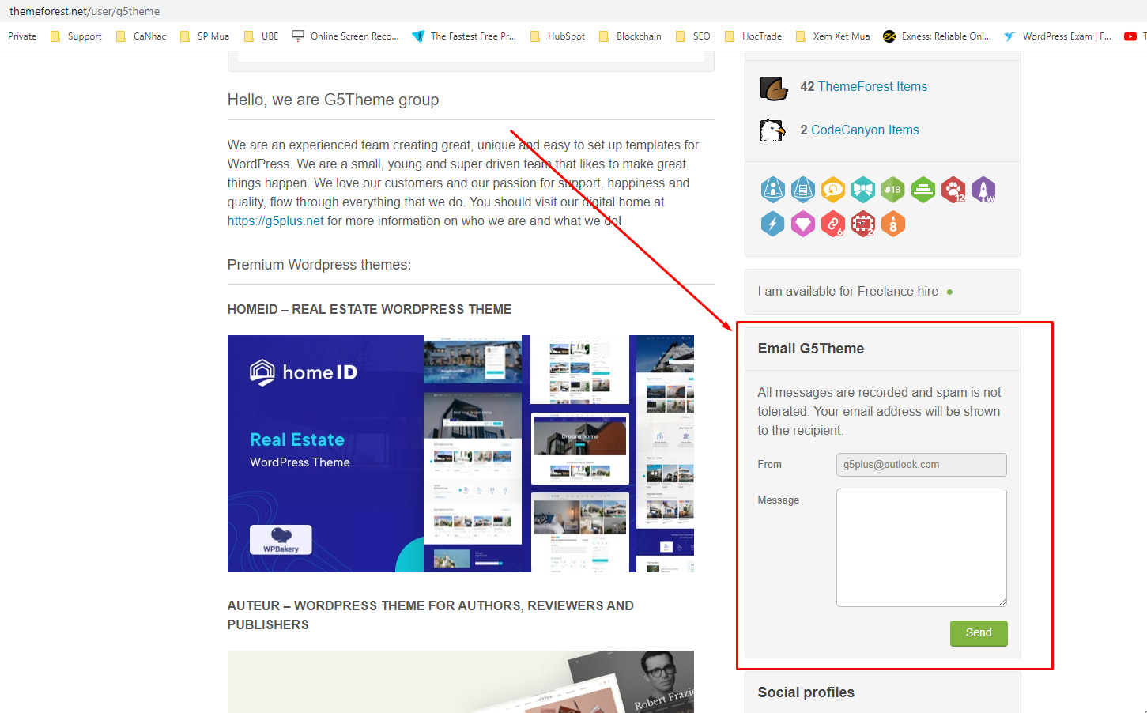Viewport: 1147px width, 713px height.
Task: Open the SEO bookmark folder
Action: click(x=693, y=36)
